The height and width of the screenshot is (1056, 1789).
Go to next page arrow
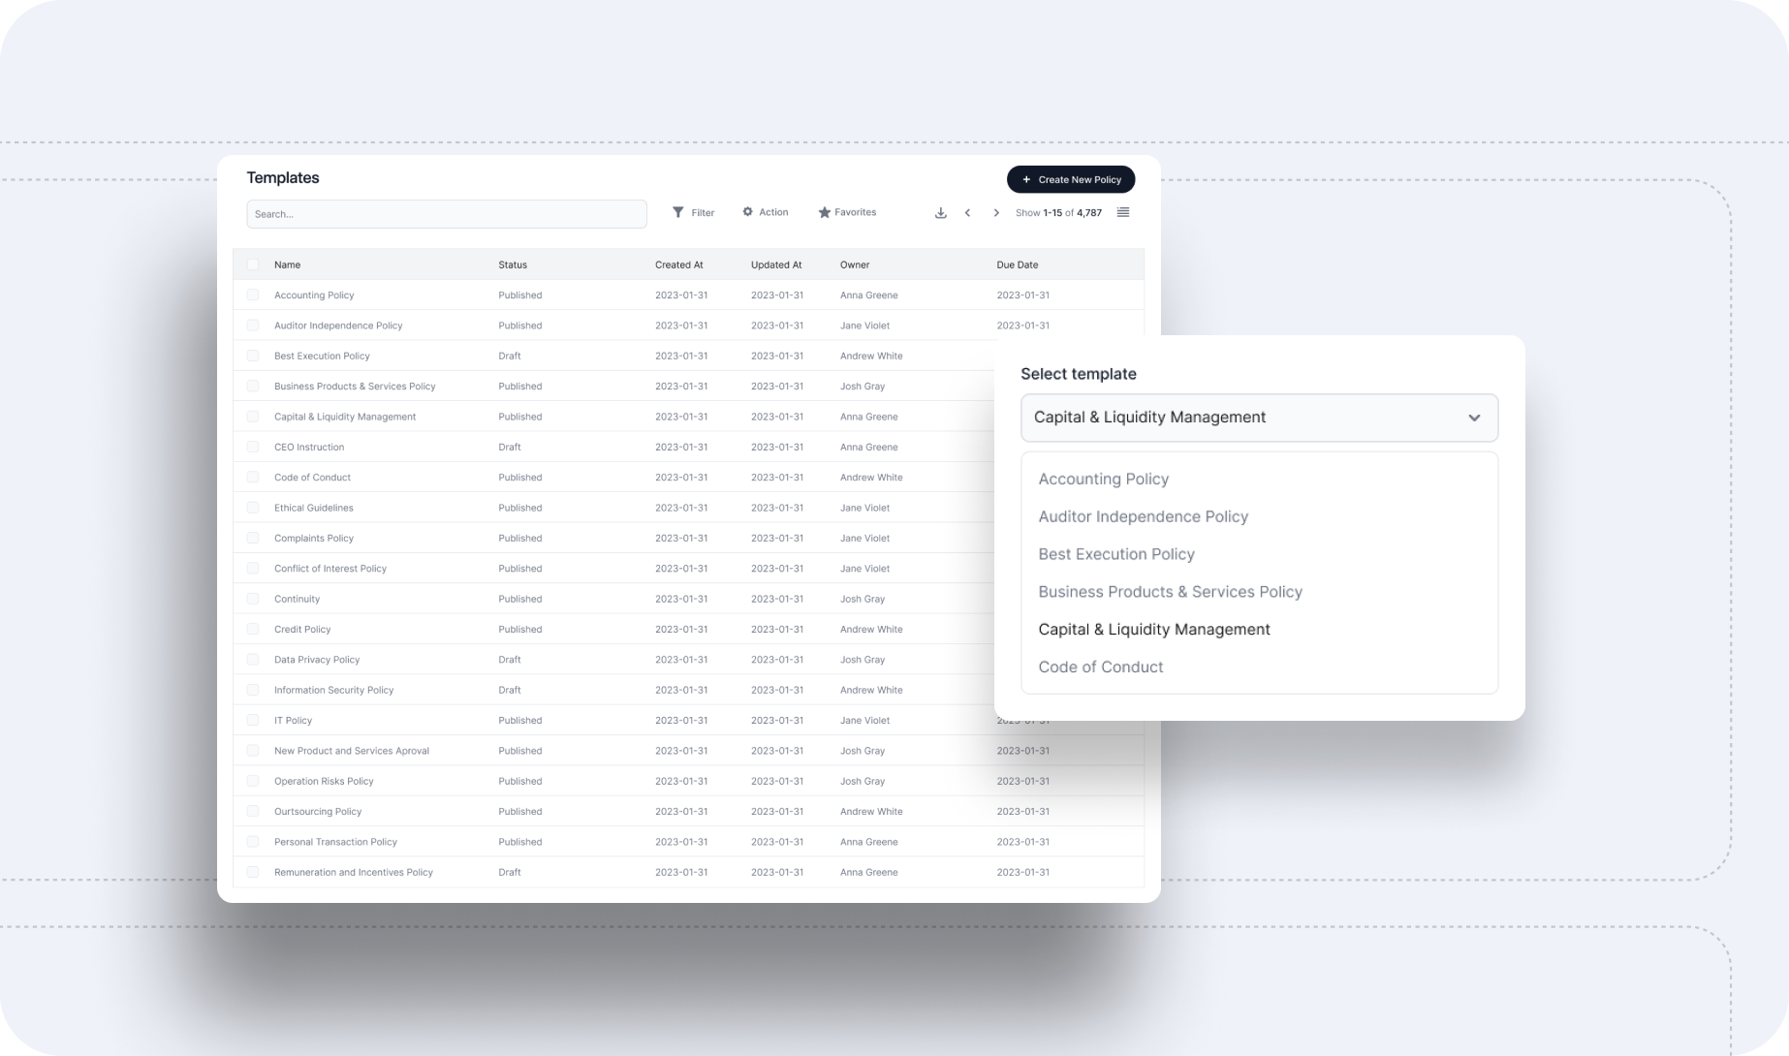(x=996, y=213)
